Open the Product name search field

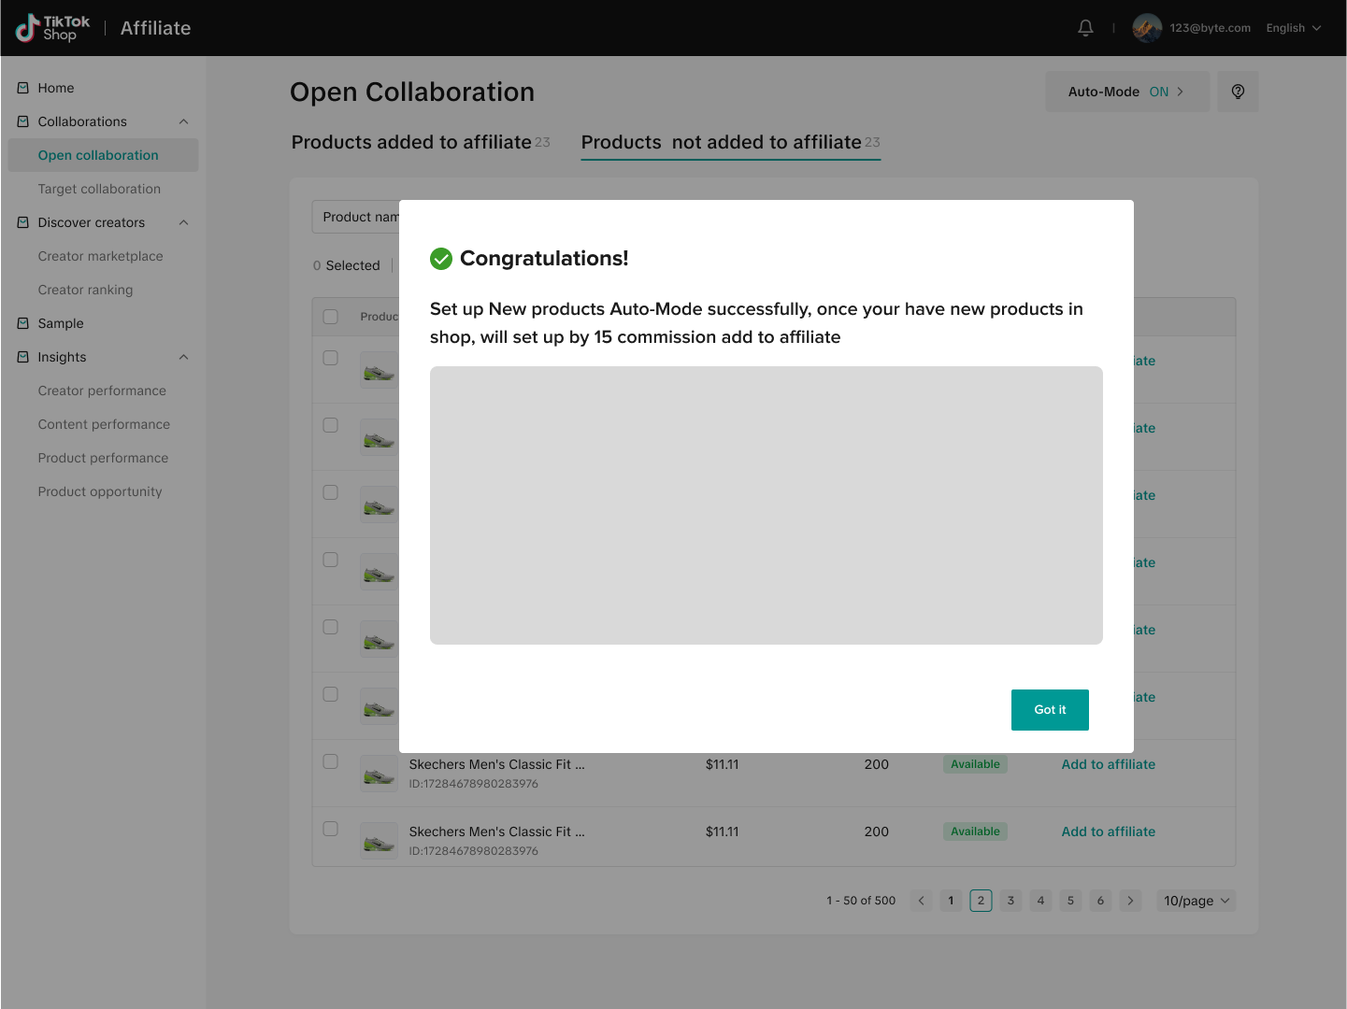coord(356,217)
